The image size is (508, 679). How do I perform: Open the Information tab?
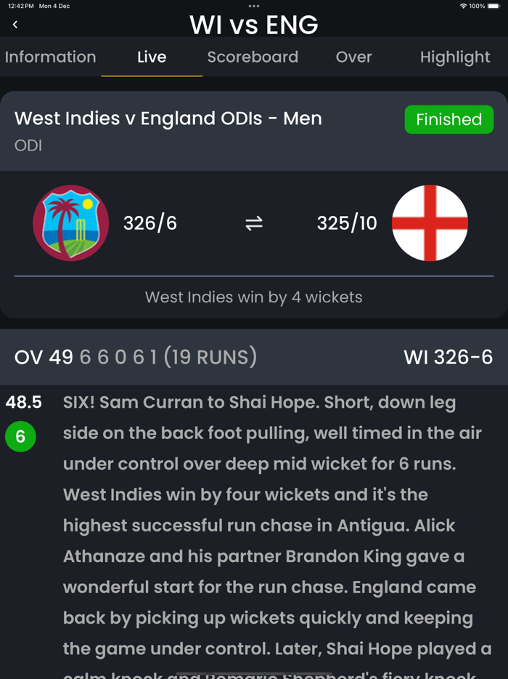tap(50, 57)
